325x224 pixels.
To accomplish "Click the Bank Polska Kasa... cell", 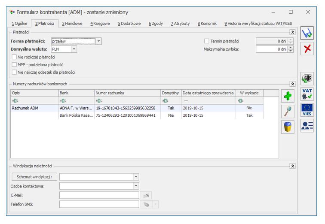I will (x=76, y=115).
